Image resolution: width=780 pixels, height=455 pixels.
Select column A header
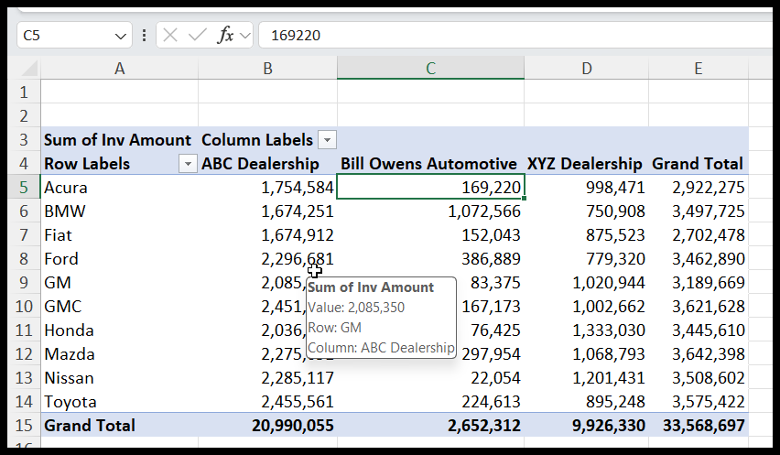[119, 68]
